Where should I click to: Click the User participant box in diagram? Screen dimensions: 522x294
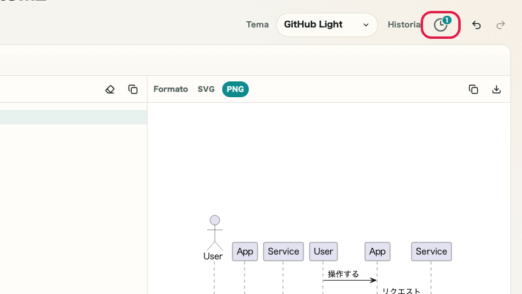click(324, 251)
